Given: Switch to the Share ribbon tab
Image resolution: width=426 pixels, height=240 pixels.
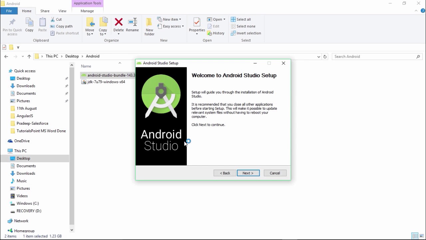Looking at the screenshot, I should [x=45, y=11].
